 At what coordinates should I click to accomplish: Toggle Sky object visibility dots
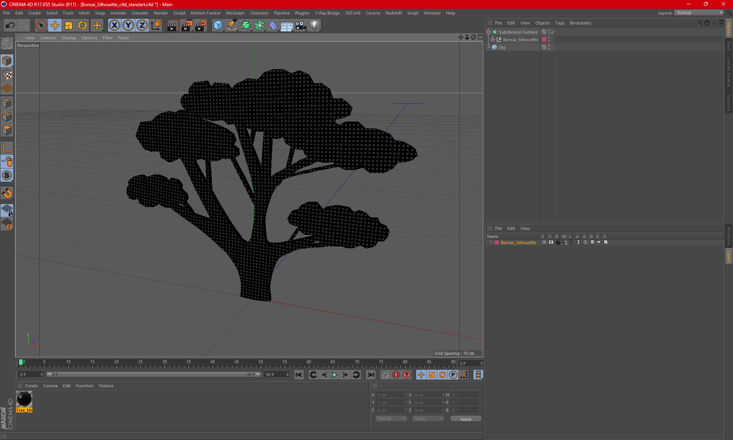(x=549, y=47)
